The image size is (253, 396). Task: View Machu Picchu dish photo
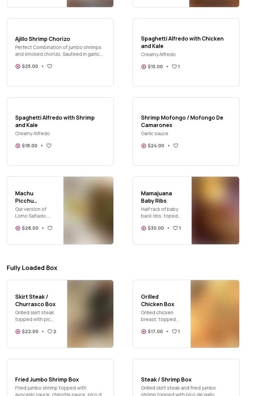[88, 211]
